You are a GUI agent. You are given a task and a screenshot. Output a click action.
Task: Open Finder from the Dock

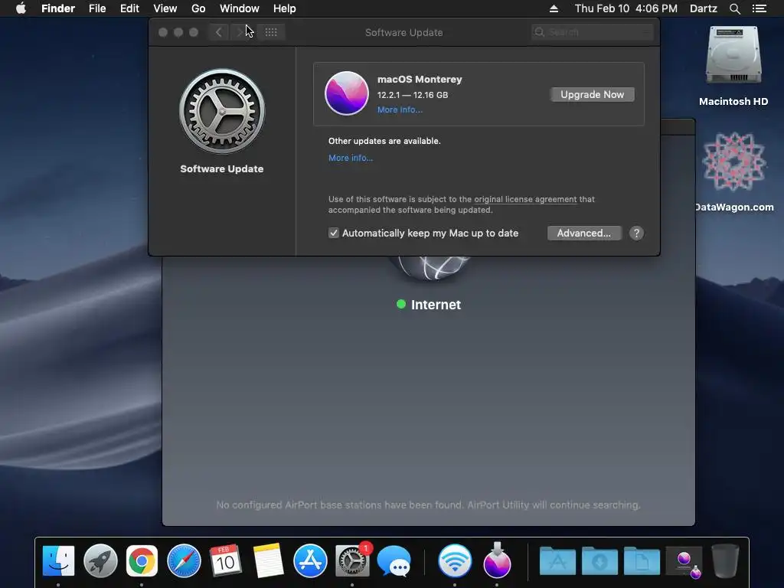point(58,561)
